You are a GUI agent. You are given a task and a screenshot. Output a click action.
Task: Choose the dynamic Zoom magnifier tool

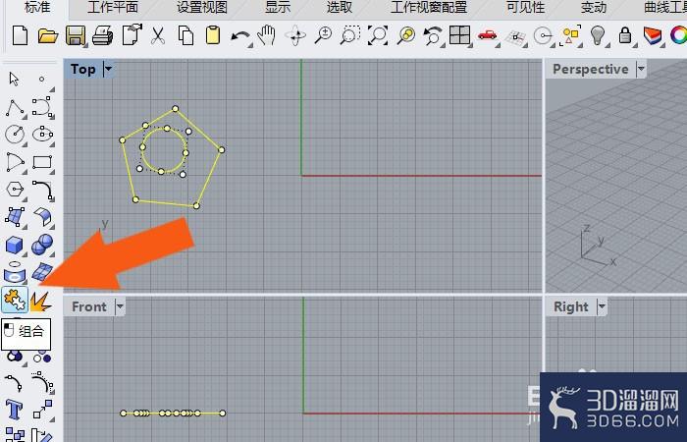pyautogui.click(x=323, y=35)
